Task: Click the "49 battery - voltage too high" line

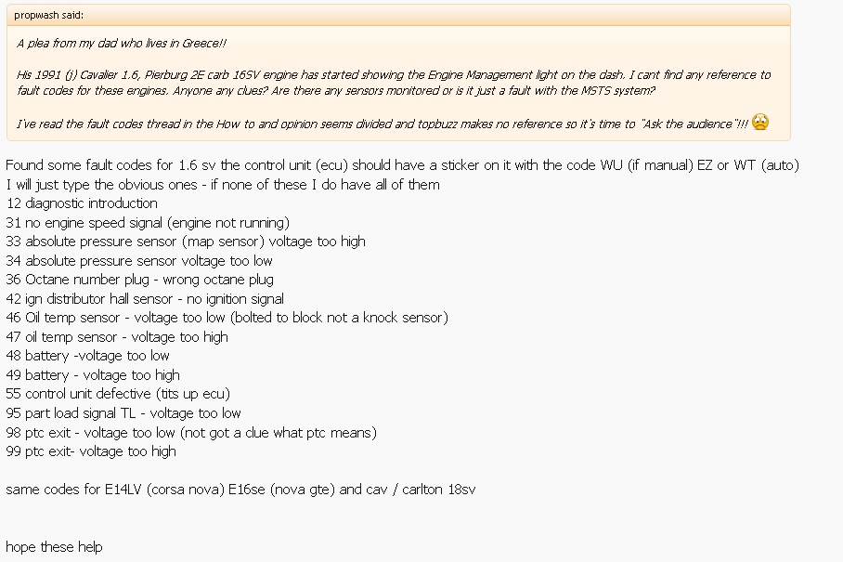Action: click(93, 375)
